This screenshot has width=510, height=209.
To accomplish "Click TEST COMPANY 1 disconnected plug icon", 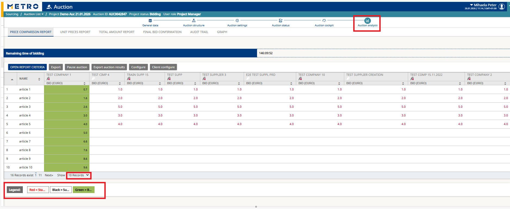I will click(48, 79).
